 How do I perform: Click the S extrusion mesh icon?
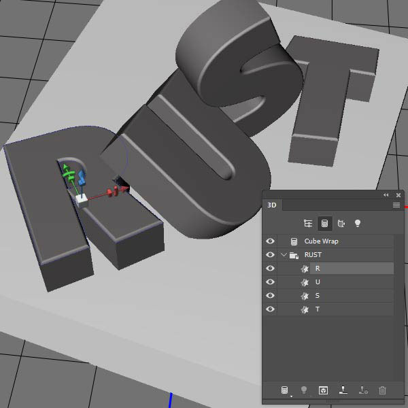305,296
